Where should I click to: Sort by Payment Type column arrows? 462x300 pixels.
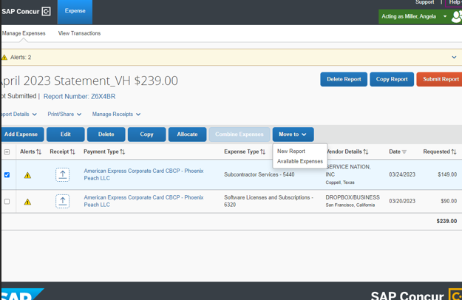(123, 152)
